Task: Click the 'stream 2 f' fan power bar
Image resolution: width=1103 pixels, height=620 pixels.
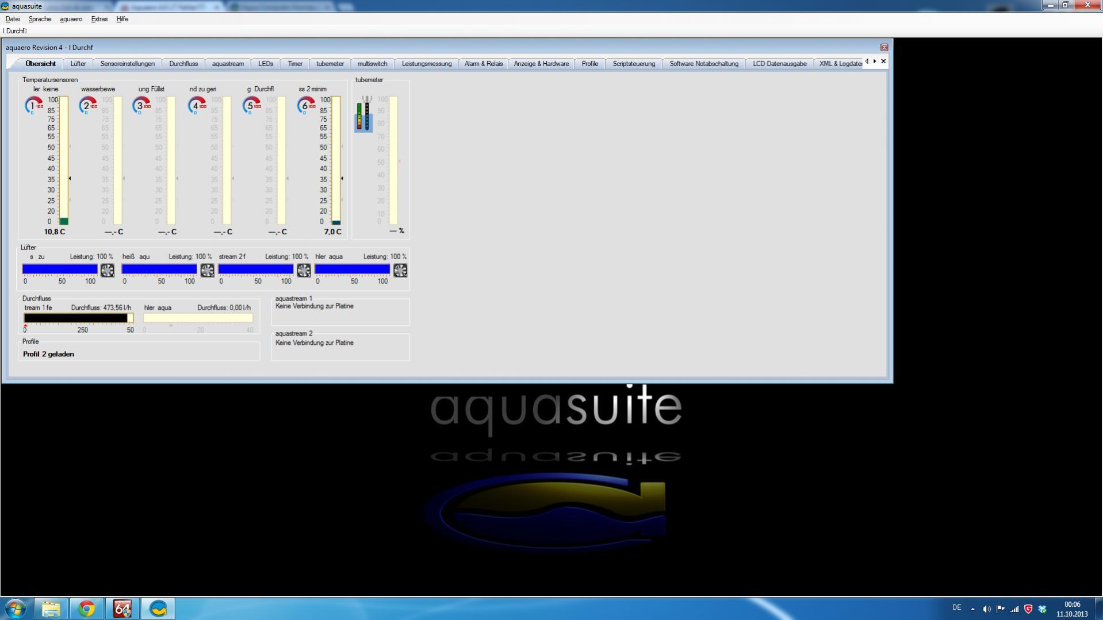Action: [256, 269]
